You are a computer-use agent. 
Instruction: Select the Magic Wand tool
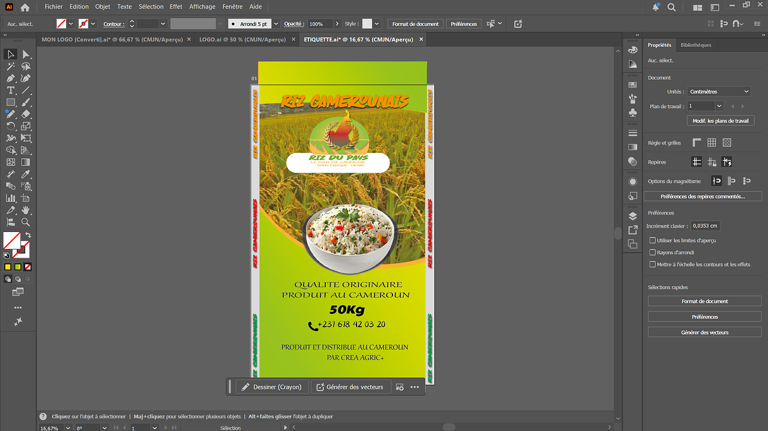coord(11,67)
